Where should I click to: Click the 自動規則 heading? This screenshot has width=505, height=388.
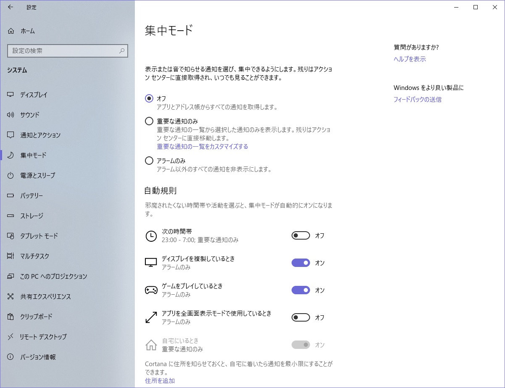(x=160, y=190)
